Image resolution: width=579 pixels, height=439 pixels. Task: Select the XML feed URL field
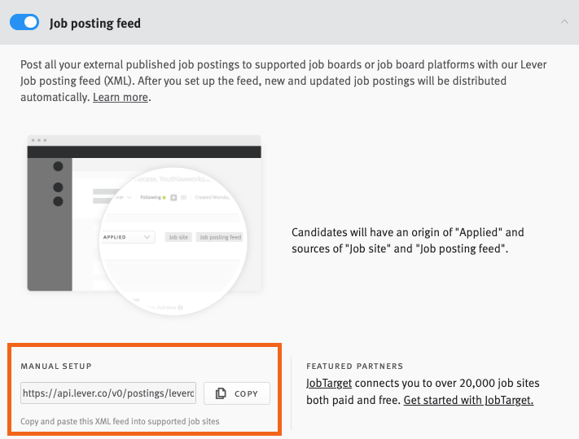click(x=108, y=393)
